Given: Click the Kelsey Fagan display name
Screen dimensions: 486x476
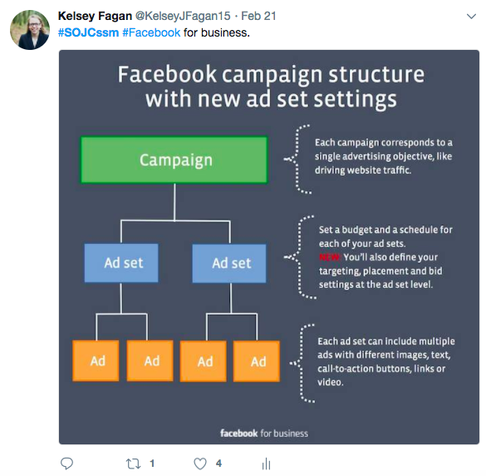Looking at the screenshot, I should coord(95,16).
